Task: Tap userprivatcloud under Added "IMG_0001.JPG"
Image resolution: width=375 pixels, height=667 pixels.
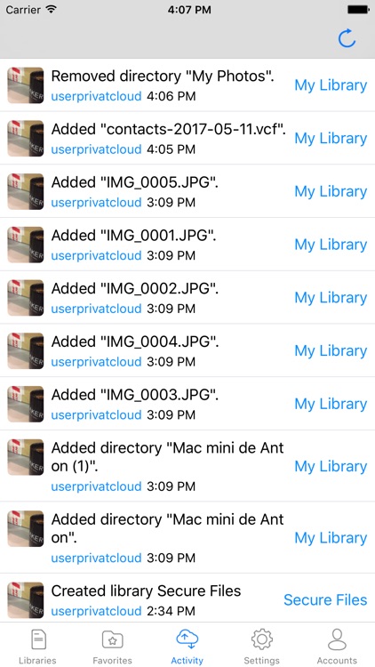Action: point(96,255)
